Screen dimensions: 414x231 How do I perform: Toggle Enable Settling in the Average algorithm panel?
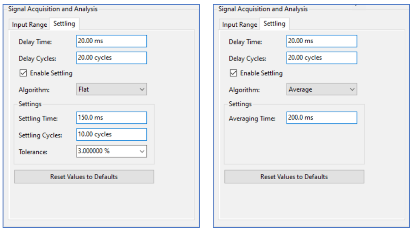pos(233,73)
